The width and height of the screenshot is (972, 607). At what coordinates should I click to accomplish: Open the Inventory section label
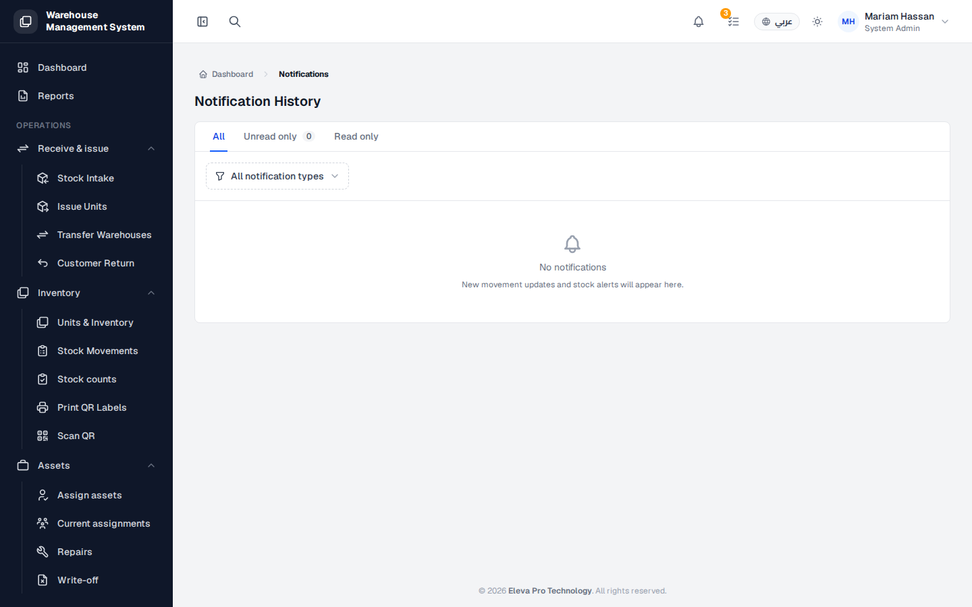point(59,293)
